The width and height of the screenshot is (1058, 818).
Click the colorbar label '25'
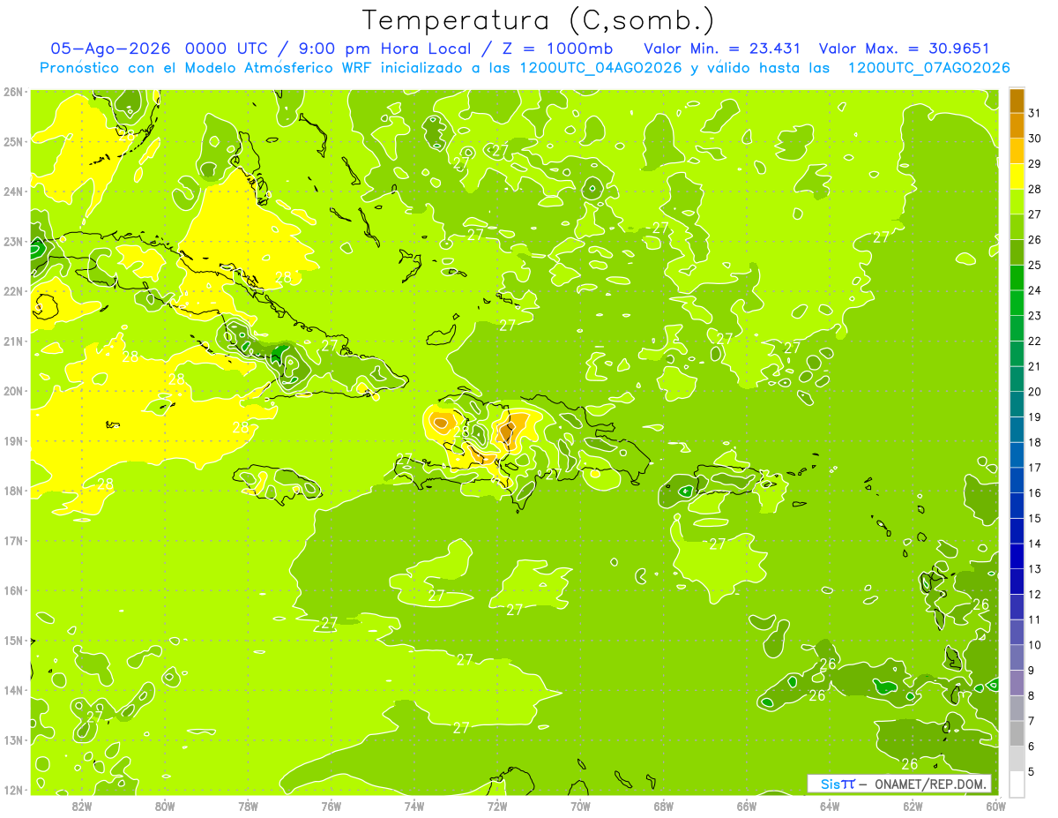1034,265
